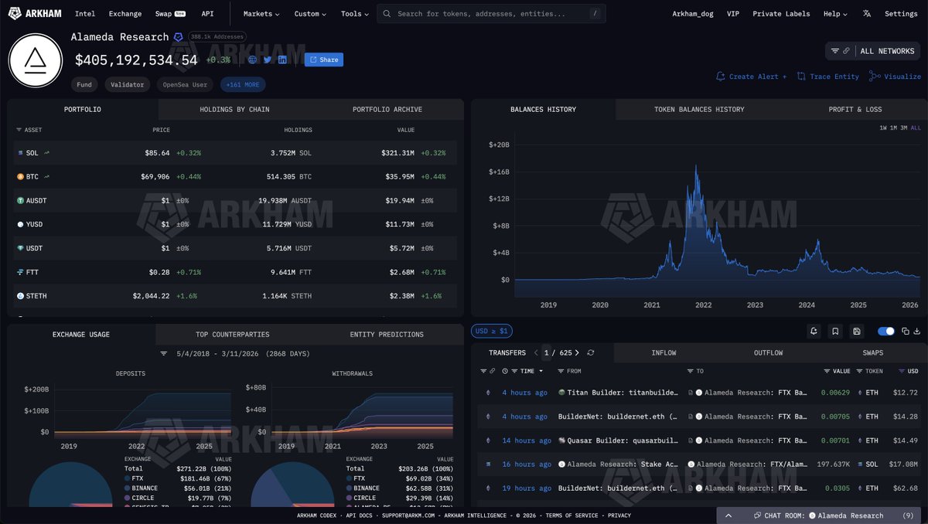The image size is (928, 524).
Task: Open the Custom dropdown menu
Action: (310, 14)
